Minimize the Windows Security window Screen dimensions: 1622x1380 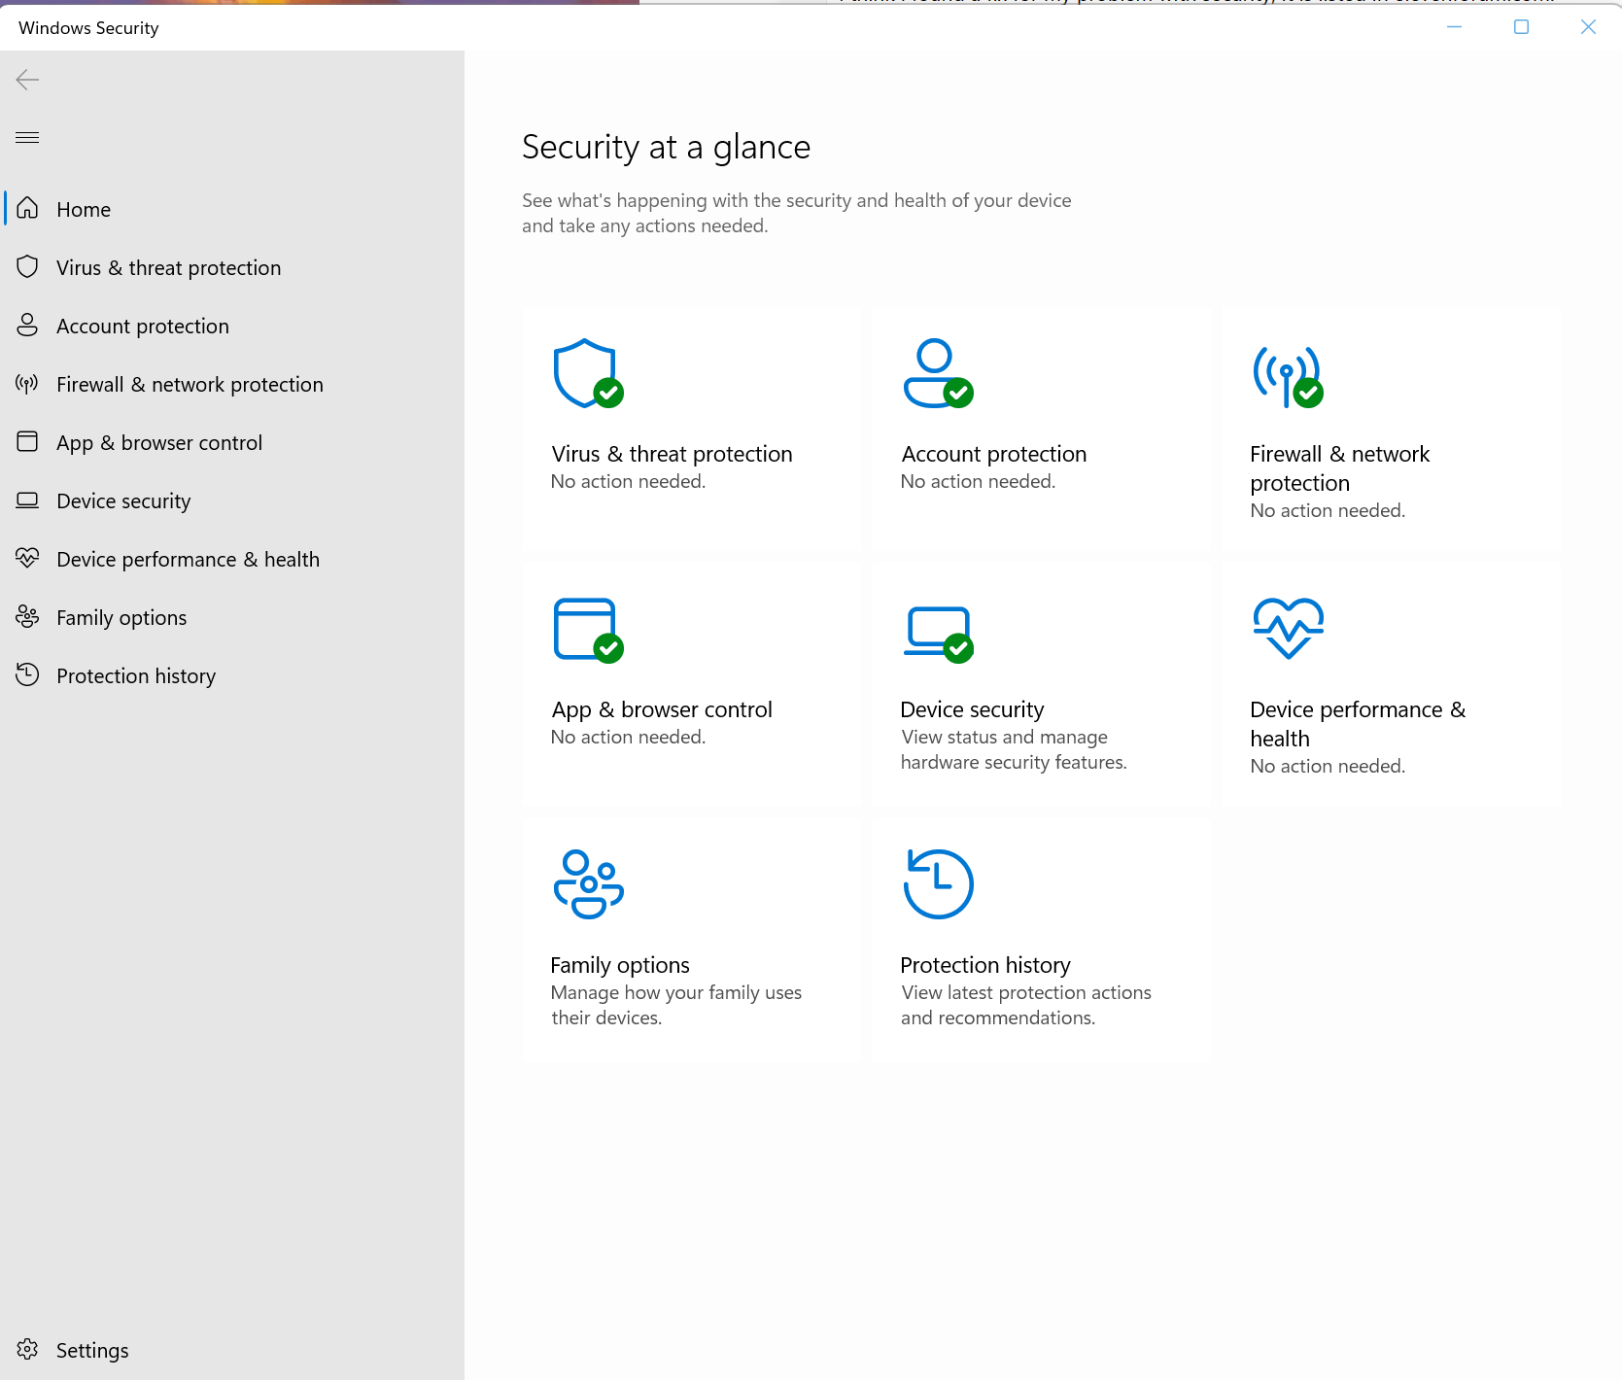pos(1455,27)
